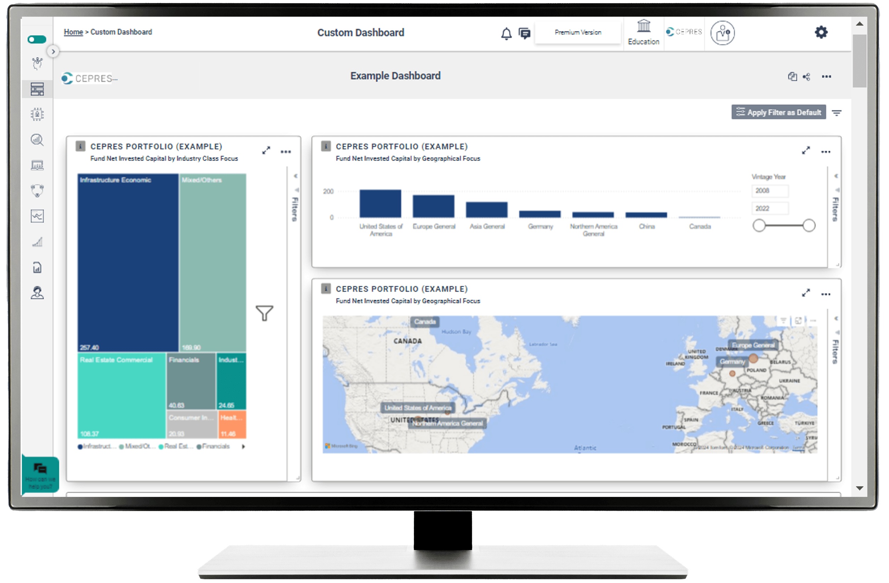Click the map focus mode icon
889x583 pixels.
(x=799, y=321)
